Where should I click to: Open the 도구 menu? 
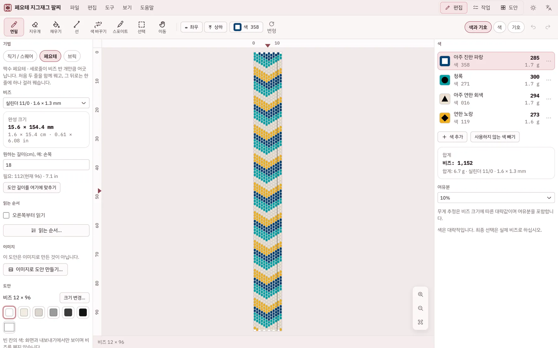109,8
